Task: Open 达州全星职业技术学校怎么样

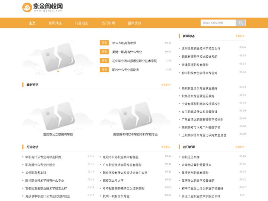Action: point(201,48)
